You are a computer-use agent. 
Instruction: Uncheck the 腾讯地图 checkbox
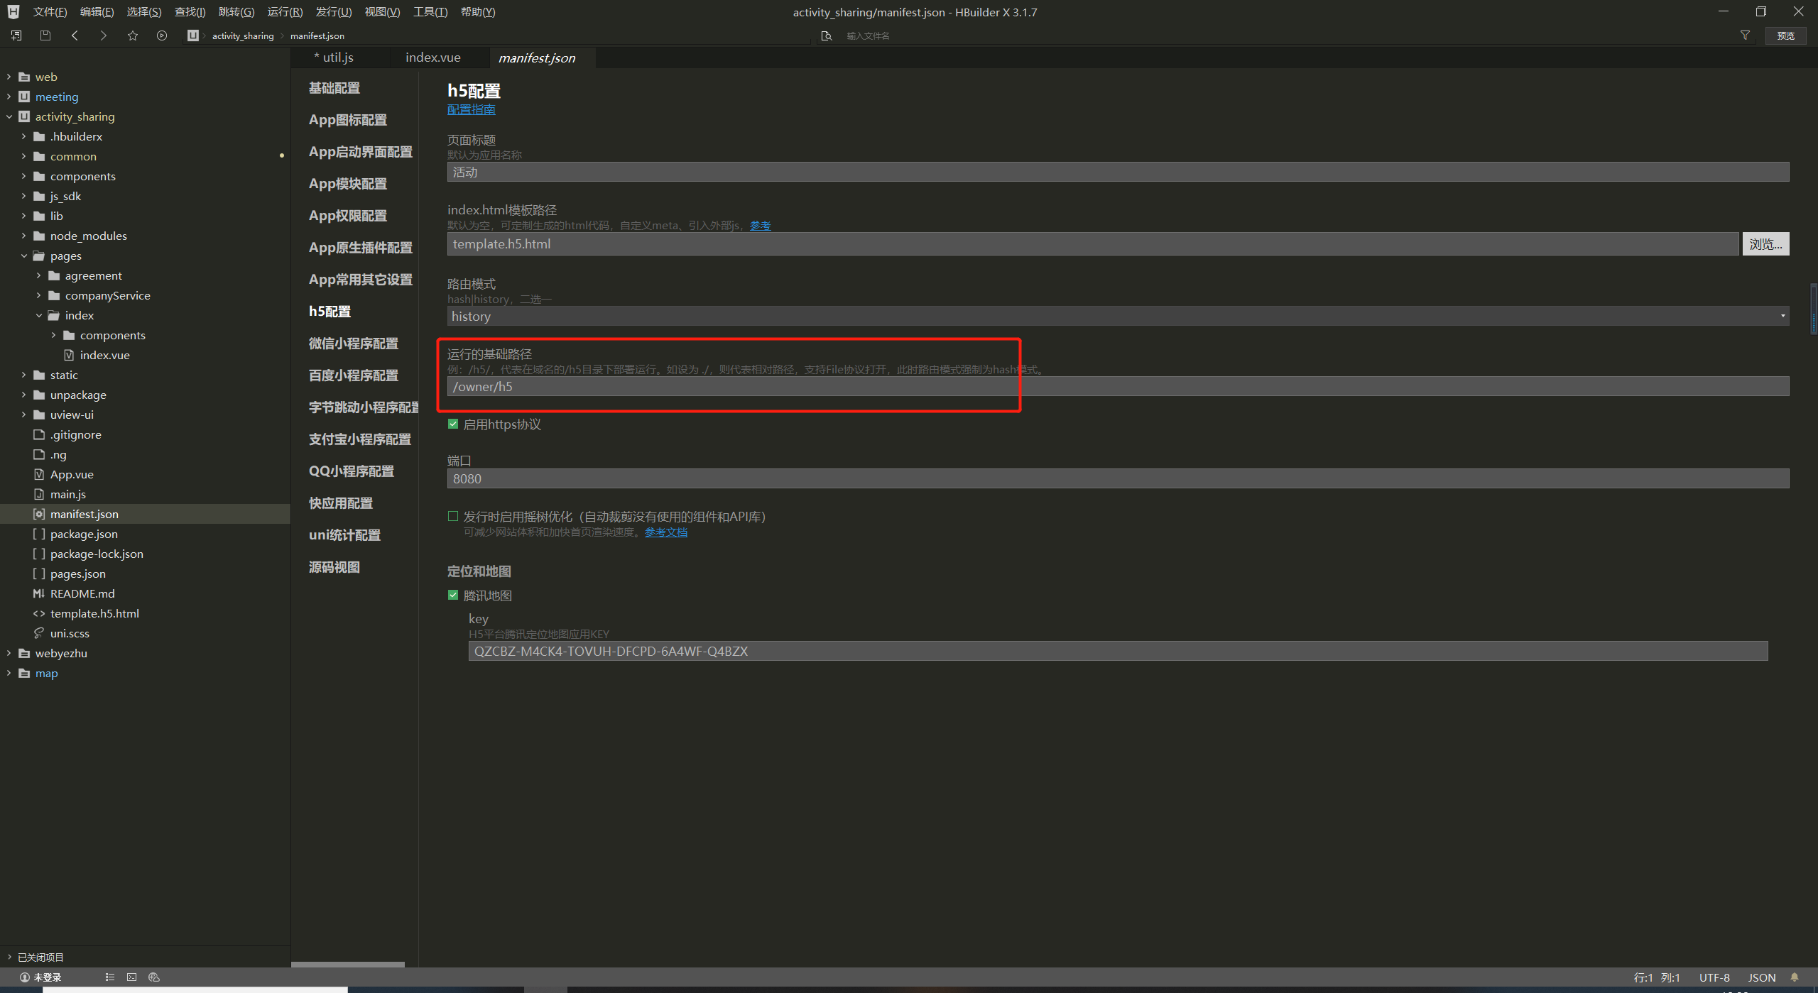click(x=453, y=595)
